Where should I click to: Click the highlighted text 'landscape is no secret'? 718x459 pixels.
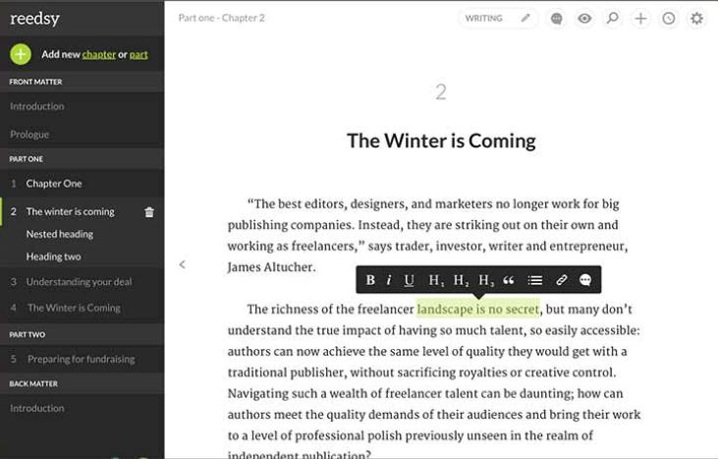[x=477, y=310]
